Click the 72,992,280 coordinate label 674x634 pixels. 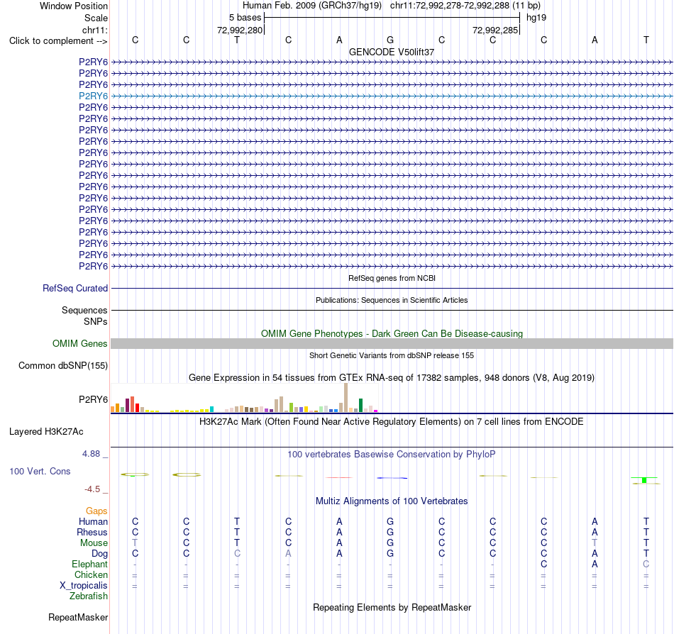point(239,30)
